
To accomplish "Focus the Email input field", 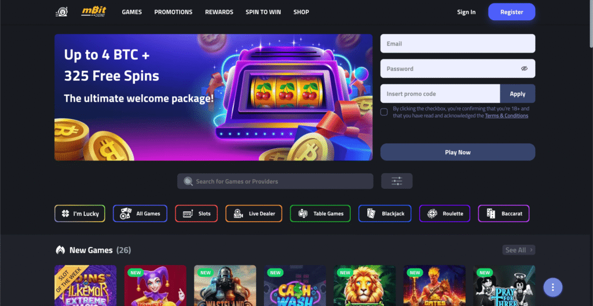I will (x=457, y=44).
